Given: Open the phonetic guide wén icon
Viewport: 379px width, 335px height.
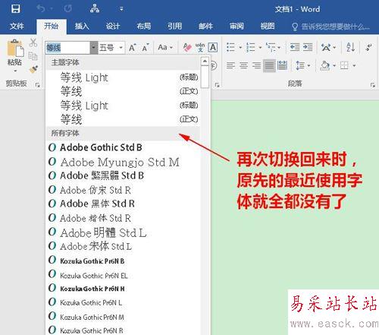Looking at the screenshot, I should 200,47.
